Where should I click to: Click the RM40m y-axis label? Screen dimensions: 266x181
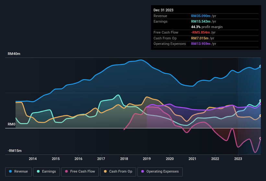point(14,54)
